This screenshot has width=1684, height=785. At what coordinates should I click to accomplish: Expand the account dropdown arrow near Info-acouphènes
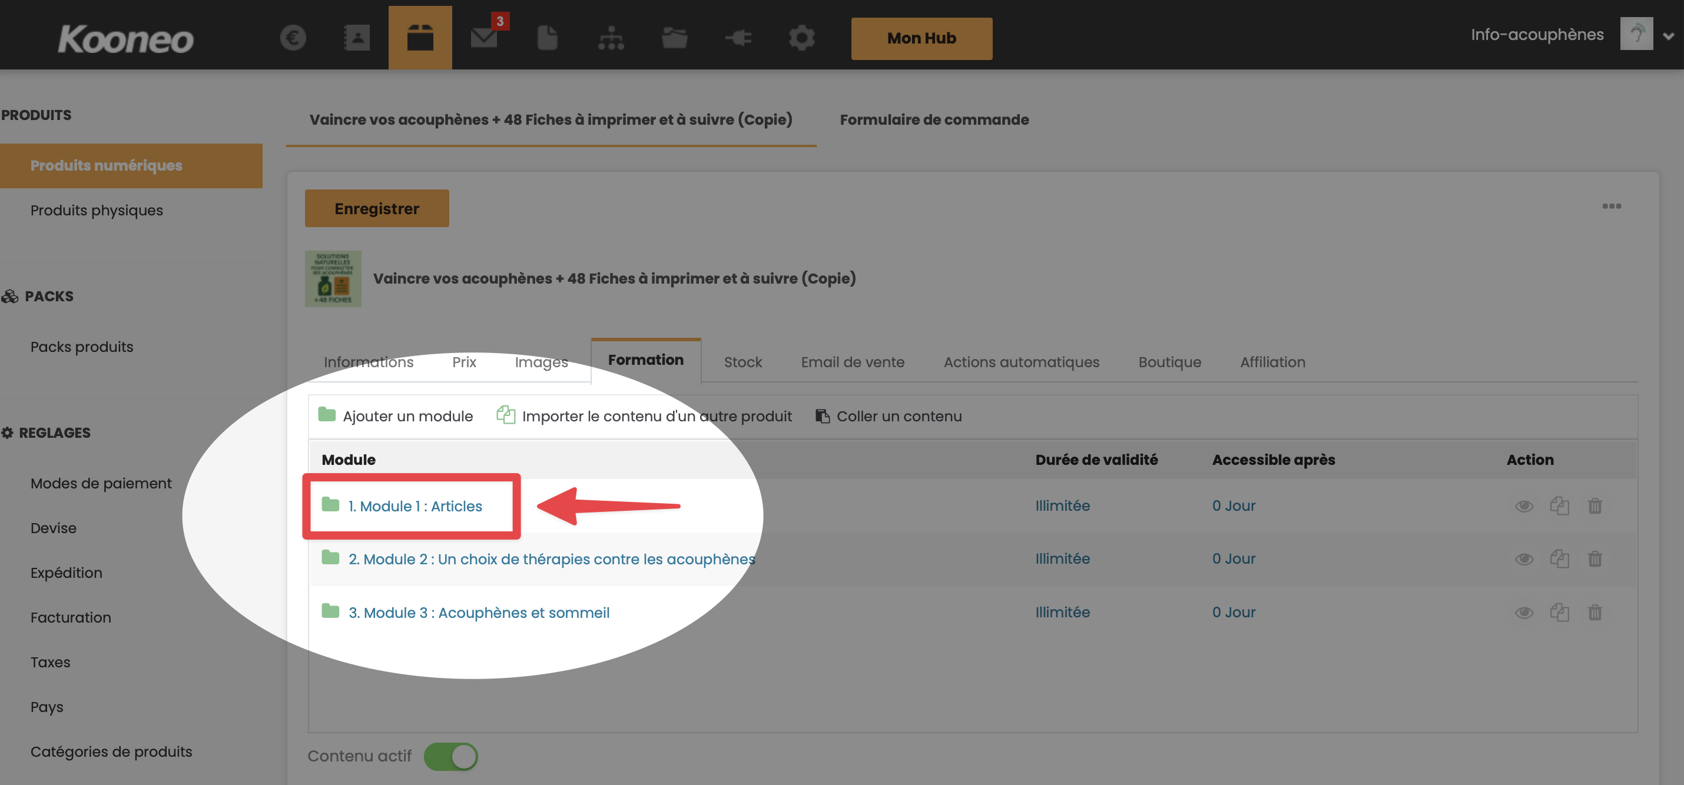1668,36
